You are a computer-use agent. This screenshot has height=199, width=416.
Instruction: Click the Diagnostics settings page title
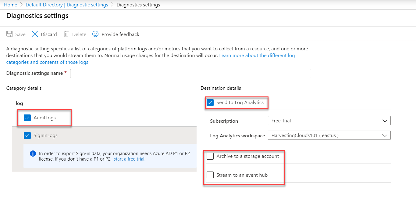37,16
